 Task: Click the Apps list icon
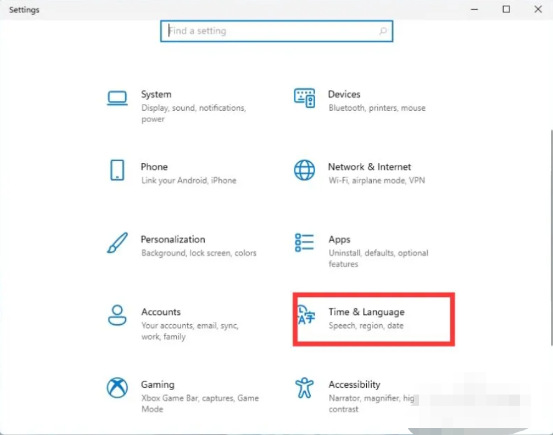(x=304, y=243)
